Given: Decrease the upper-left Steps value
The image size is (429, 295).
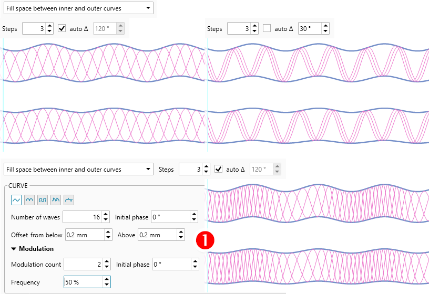Looking at the screenshot, I should pos(49,31).
